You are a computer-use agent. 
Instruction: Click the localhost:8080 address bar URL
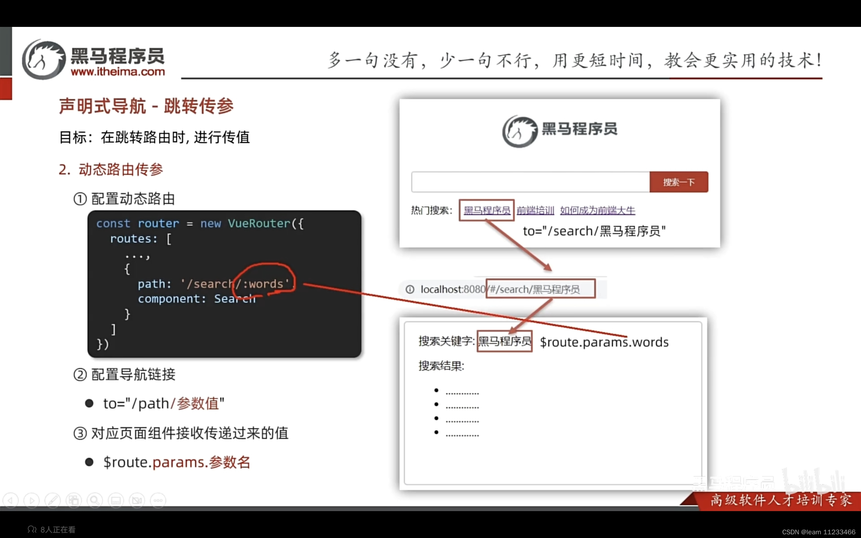pyautogui.click(x=500, y=289)
